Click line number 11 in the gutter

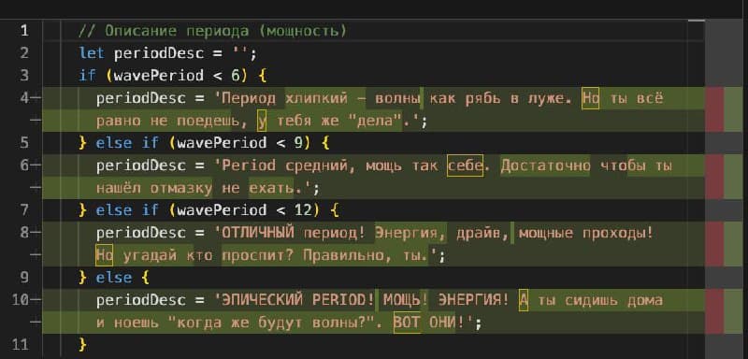[x=20, y=345]
